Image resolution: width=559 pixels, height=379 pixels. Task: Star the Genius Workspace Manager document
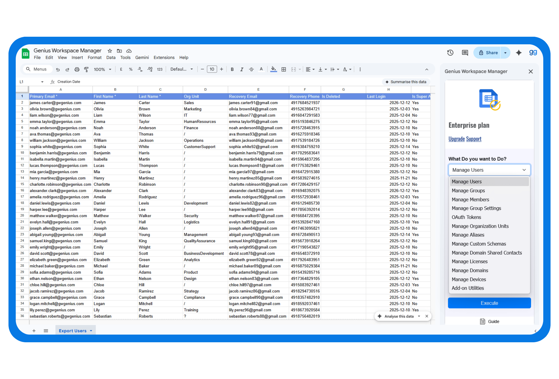tap(110, 51)
